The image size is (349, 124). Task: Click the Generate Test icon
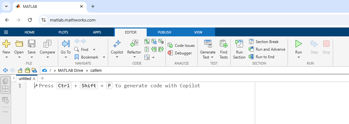point(208,44)
